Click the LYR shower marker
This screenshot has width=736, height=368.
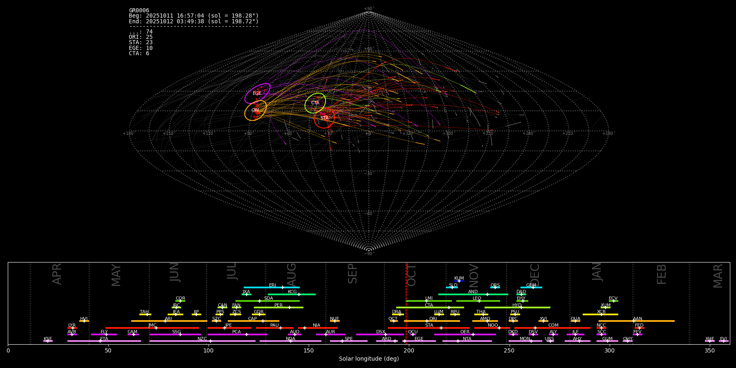pyautogui.click(x=72, y=328)
